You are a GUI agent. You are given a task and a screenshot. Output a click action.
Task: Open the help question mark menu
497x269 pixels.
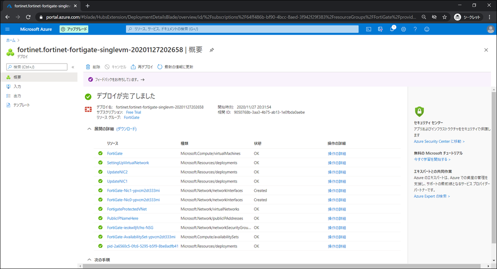415,29
